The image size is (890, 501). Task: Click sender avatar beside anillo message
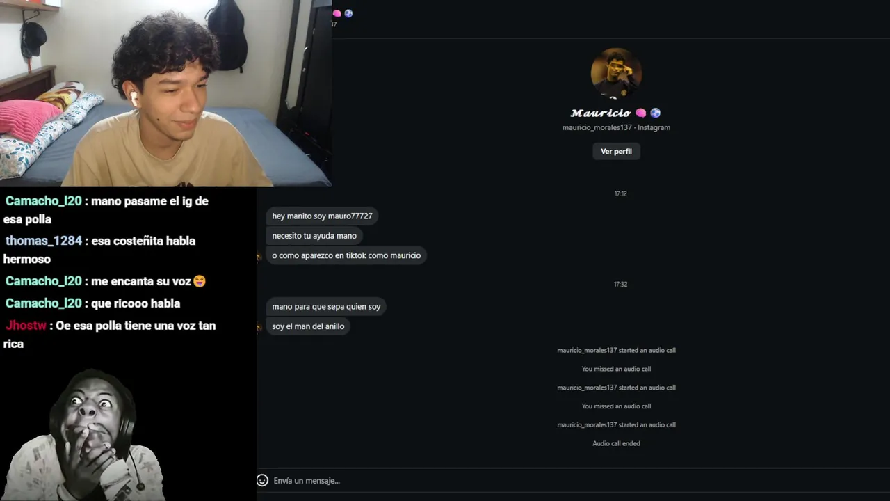(259, 327)
